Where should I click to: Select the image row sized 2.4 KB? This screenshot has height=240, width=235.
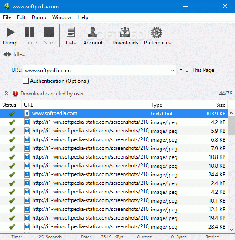point(114,183)
